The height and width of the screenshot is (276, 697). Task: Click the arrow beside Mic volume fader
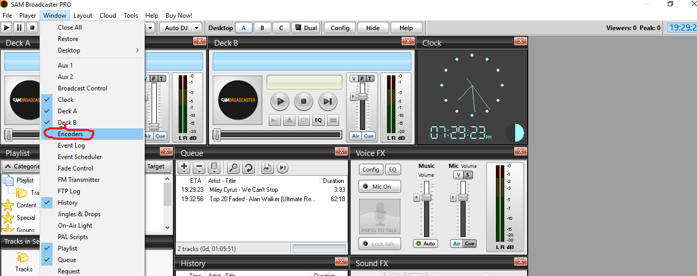pyautogui.click(x=453, y=198)
